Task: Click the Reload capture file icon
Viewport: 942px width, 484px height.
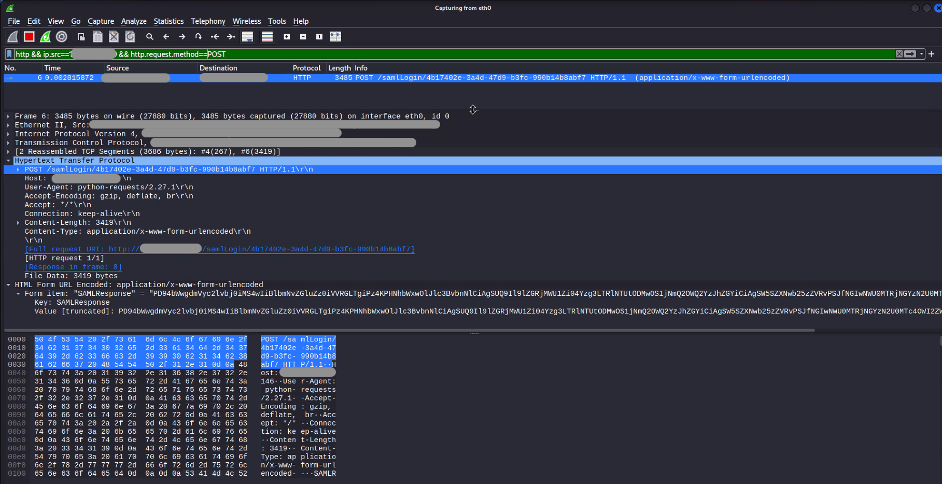Action: [130, 37]
